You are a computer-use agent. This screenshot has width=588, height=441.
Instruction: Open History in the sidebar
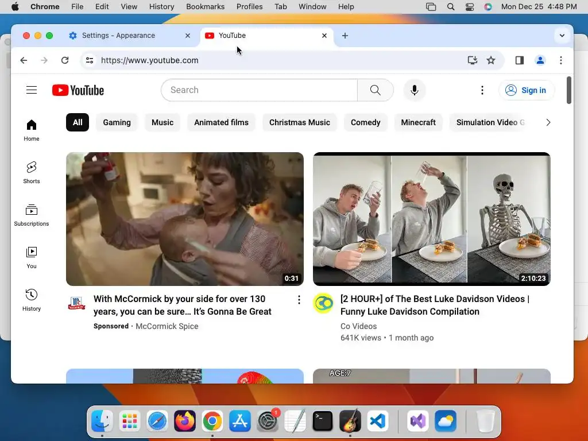coord(32,300)
